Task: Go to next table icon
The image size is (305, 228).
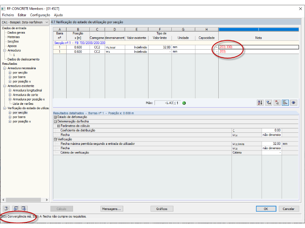Action: click(x=24, y=208)
